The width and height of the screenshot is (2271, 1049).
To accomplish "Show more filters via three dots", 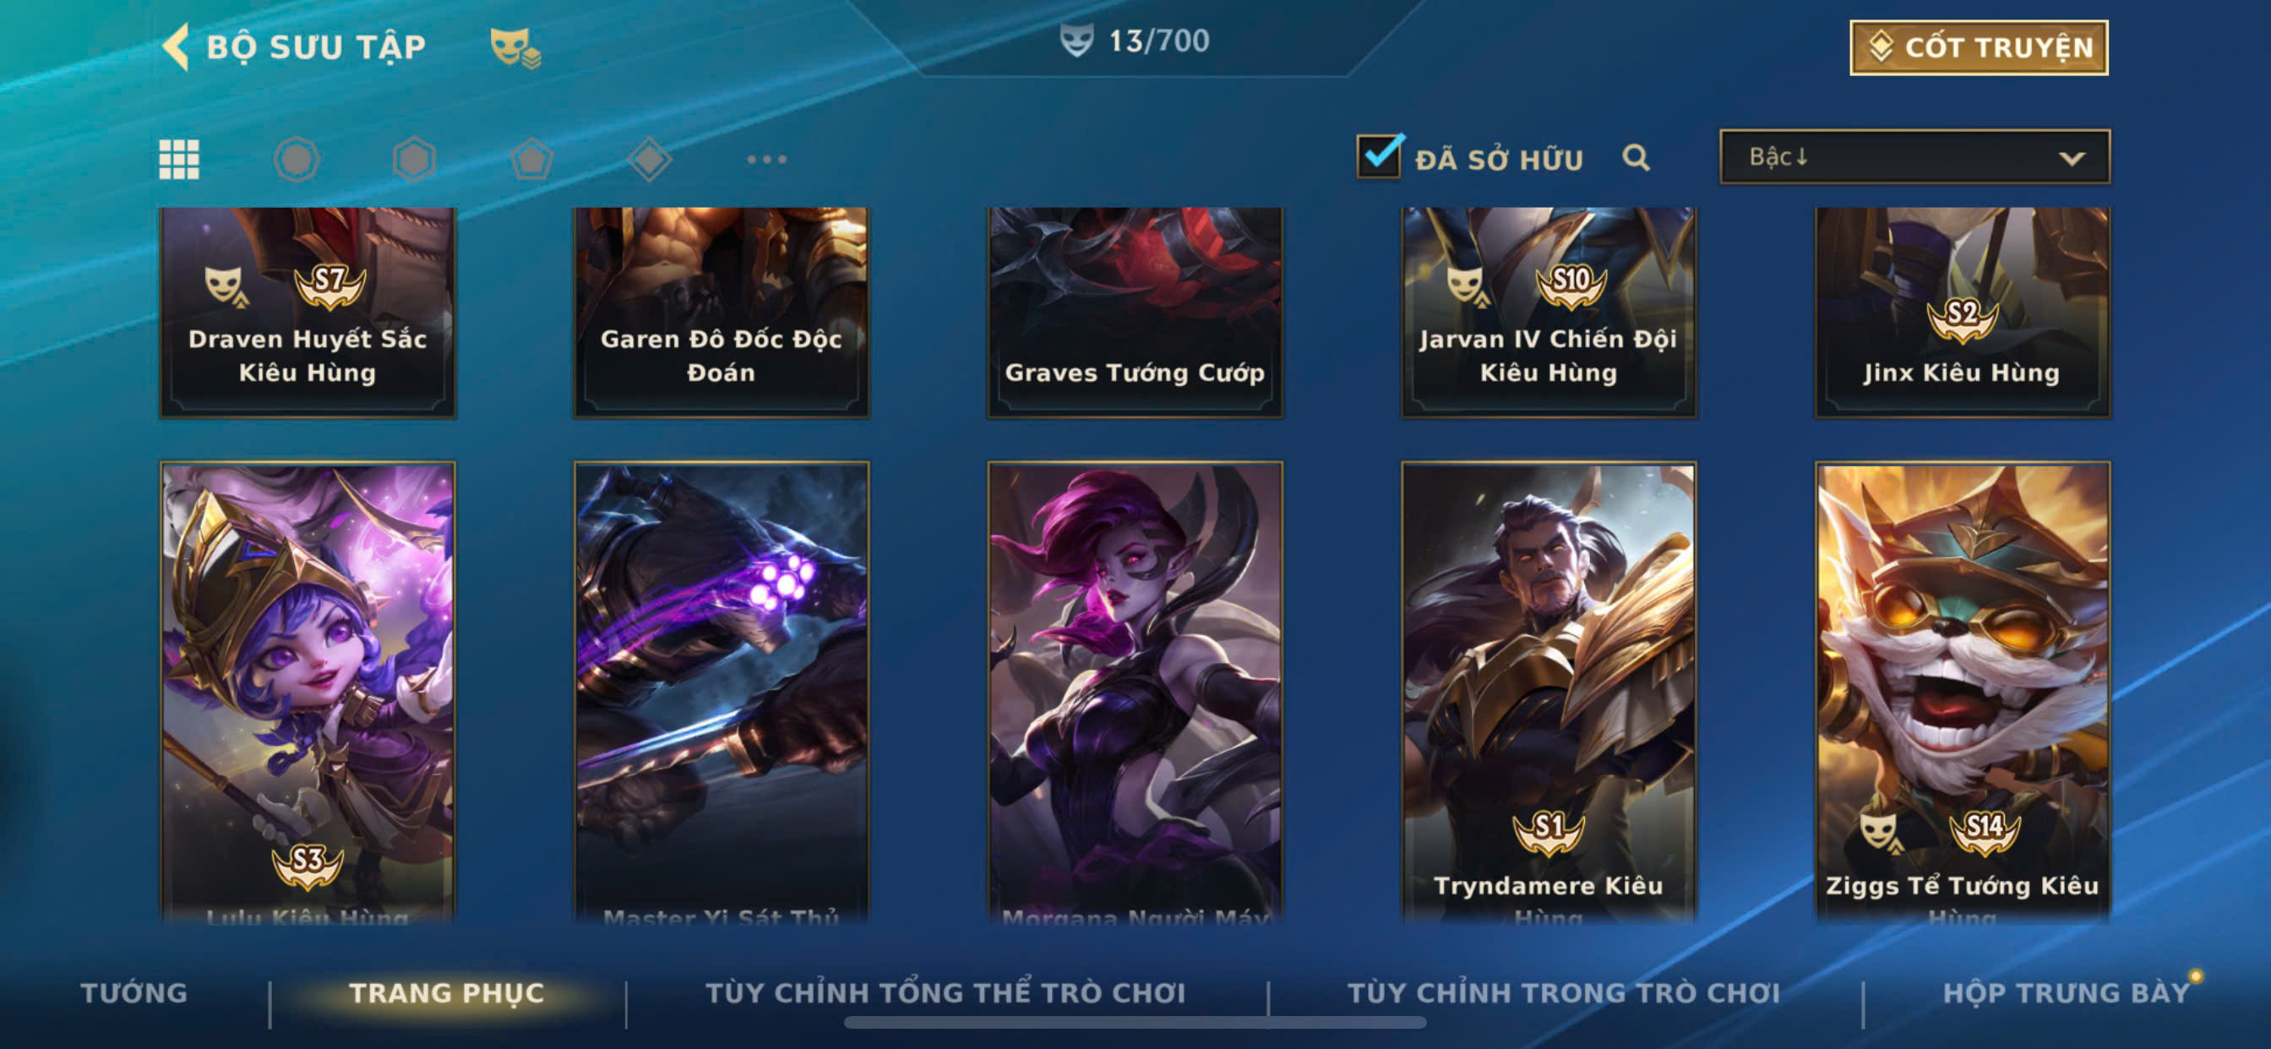I will point(767,160).
